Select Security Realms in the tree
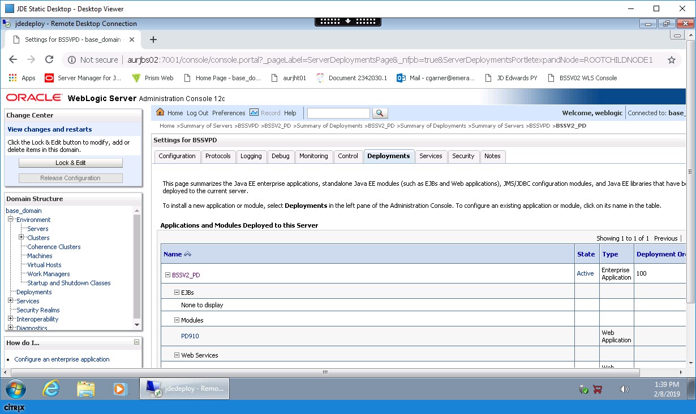Screen dimensions: 696x414 click(x=38, y=310)
